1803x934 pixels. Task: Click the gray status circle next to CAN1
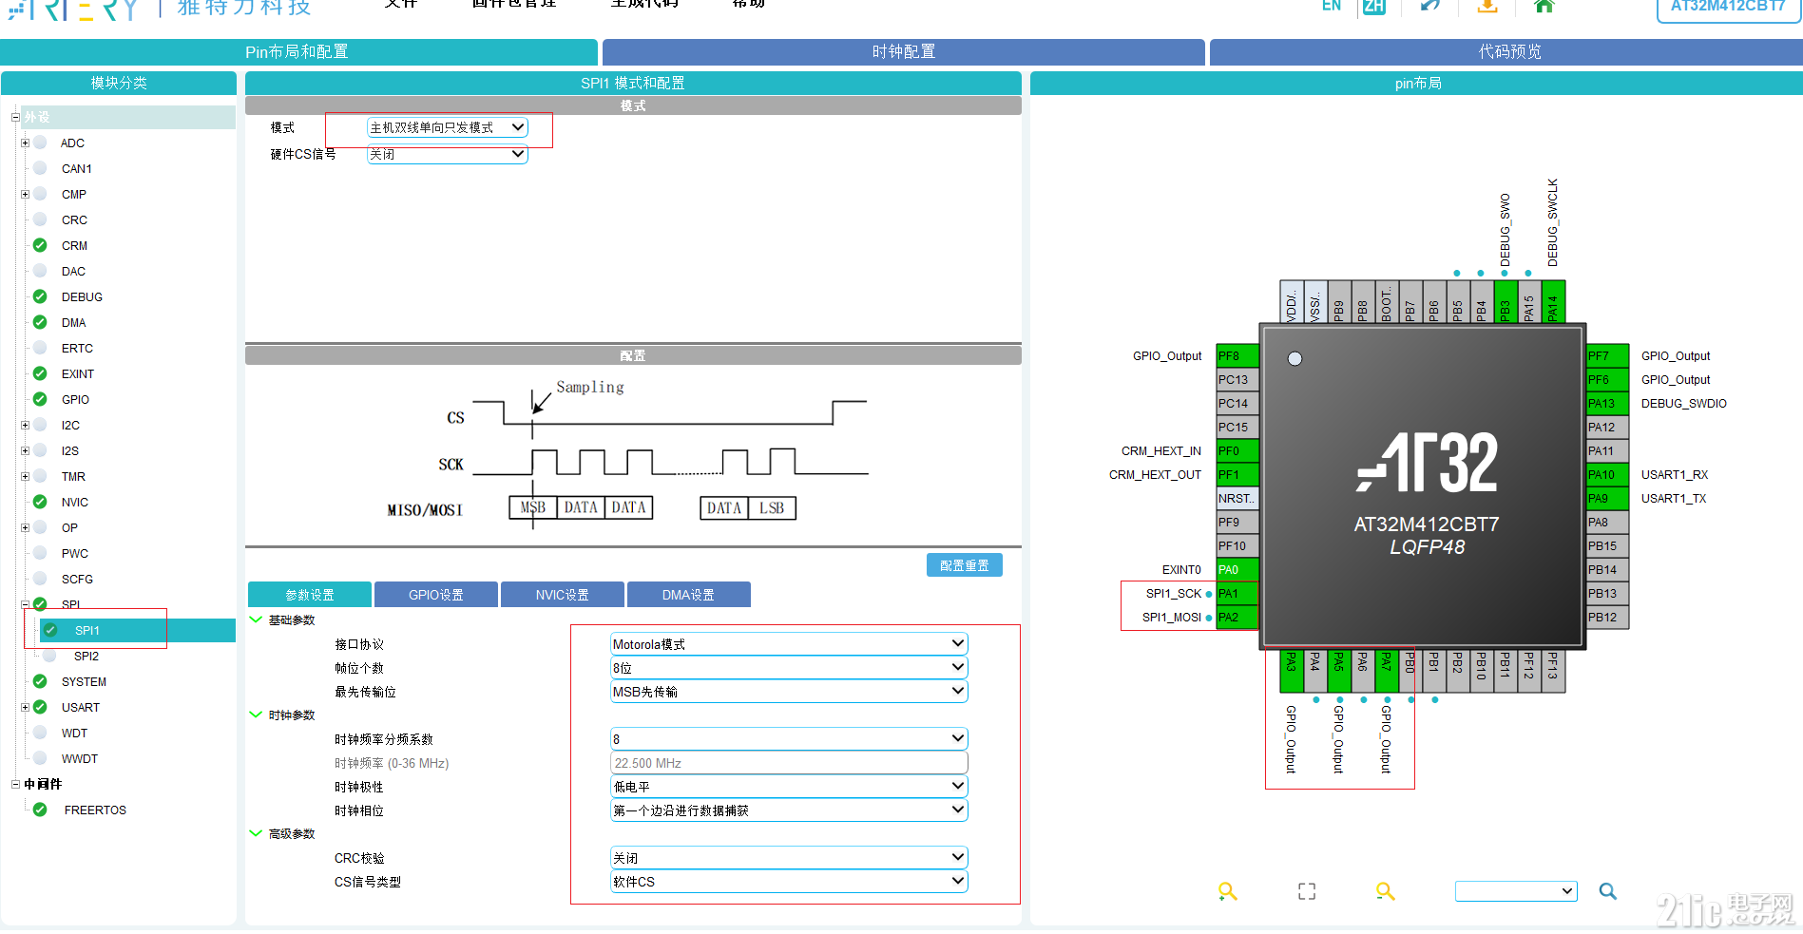(x=40, y=168)
